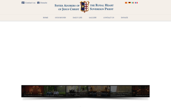Open the Gallery menu item
Image resolution: width=171 pixels, height=107 pixels.
93,18
